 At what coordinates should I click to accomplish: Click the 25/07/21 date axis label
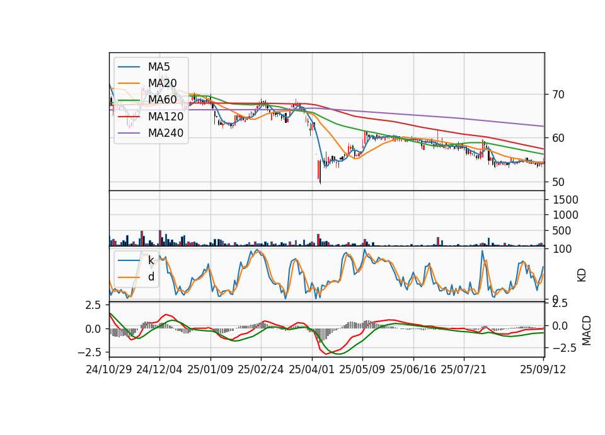pos(464,369)
